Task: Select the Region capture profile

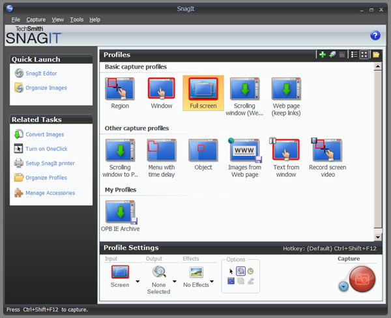Action: pyautogui.click(x=120, y=93)
